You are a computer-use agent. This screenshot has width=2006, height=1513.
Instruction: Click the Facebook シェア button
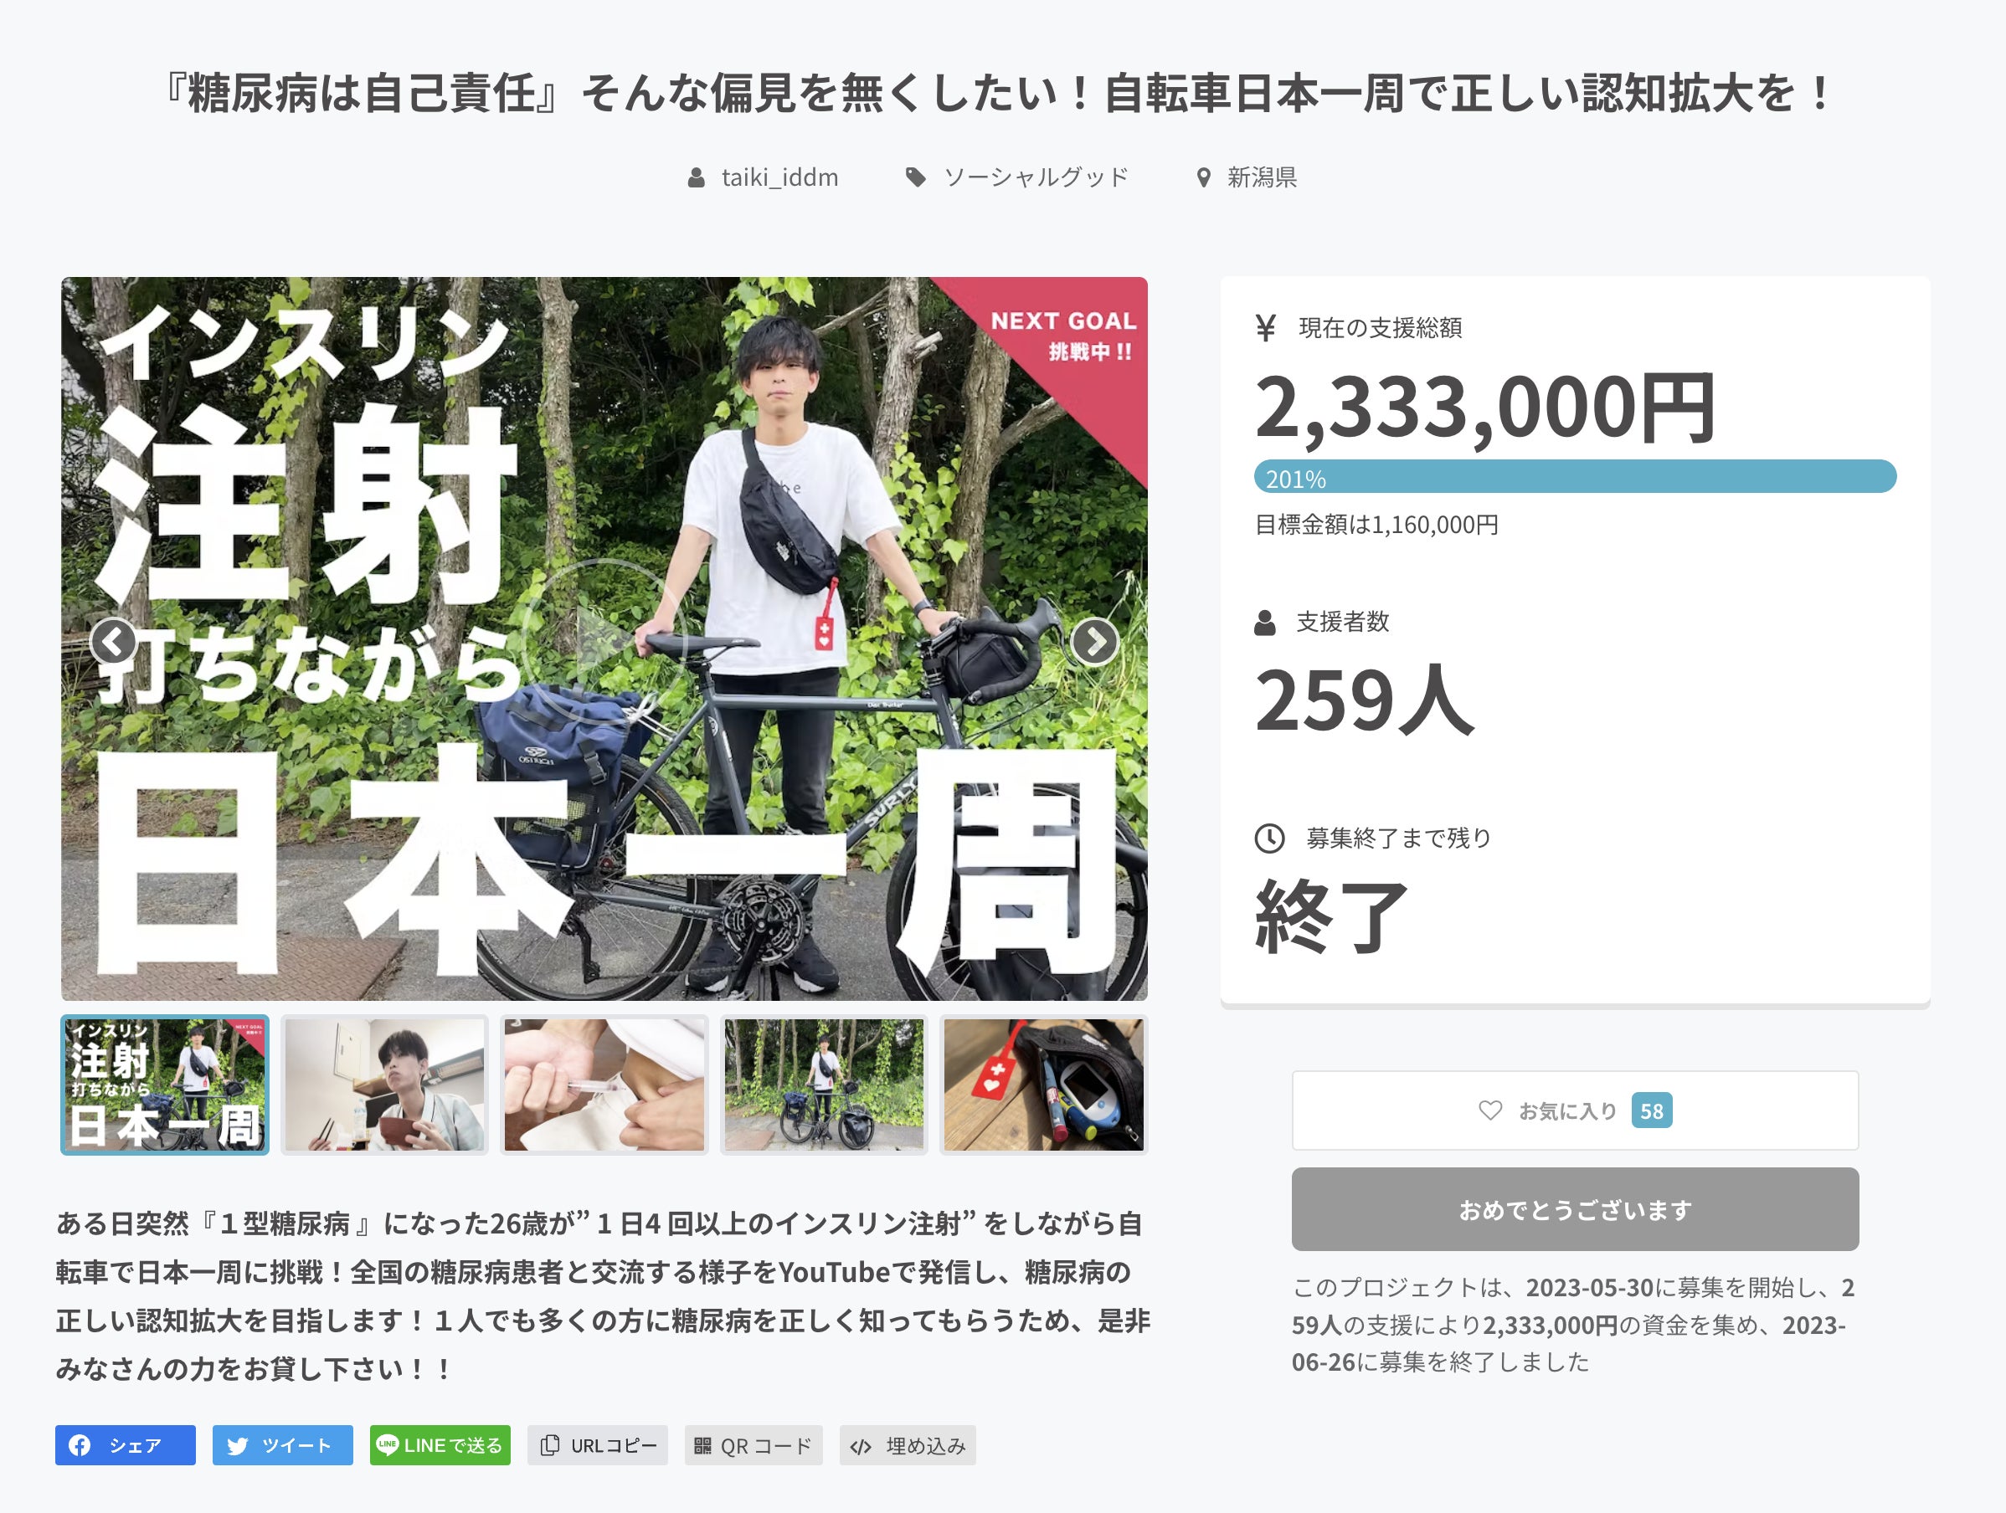click(x=125, y=1445)
